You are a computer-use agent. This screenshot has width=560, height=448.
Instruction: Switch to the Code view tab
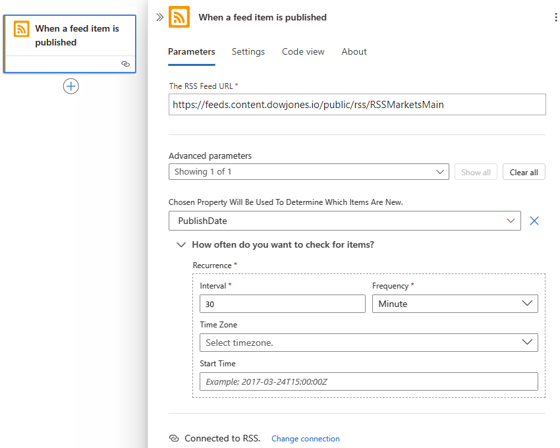[303, 51]
